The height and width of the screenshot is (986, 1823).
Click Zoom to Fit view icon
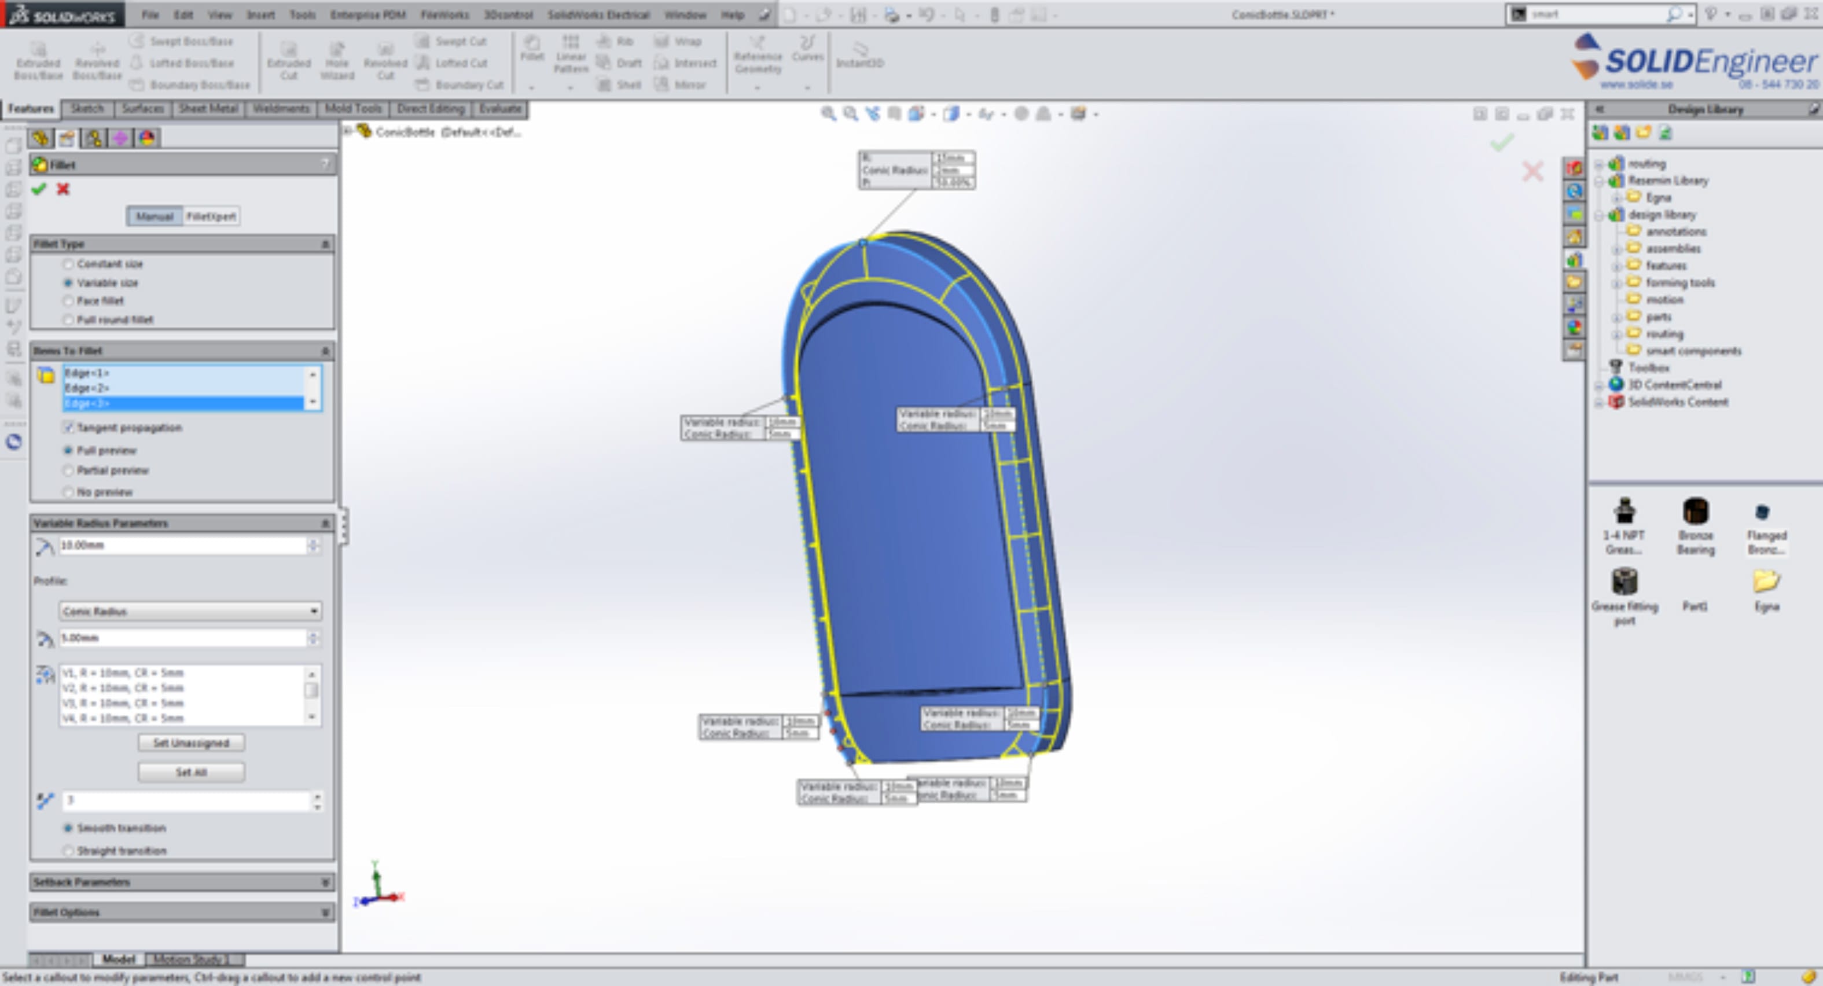(828, 114)
